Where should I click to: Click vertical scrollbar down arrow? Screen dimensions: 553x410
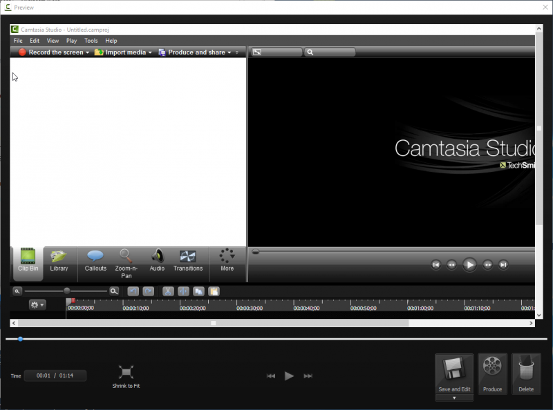click(539, 315)
